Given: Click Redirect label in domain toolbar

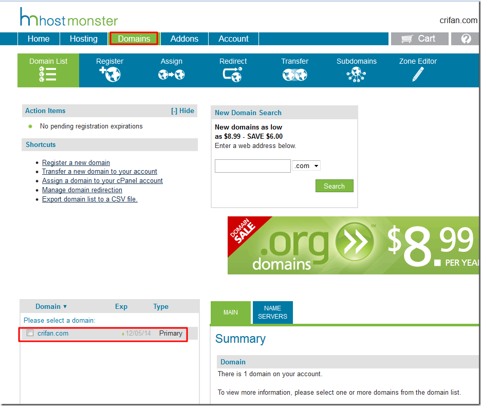Looking at the screenshot, I should pos(233,61).
